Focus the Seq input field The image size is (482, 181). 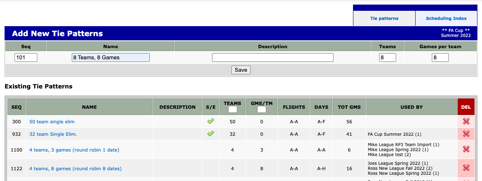click(26, 58)
